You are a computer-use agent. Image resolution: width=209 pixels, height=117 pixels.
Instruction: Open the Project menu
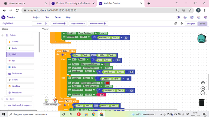click(36, 17)
